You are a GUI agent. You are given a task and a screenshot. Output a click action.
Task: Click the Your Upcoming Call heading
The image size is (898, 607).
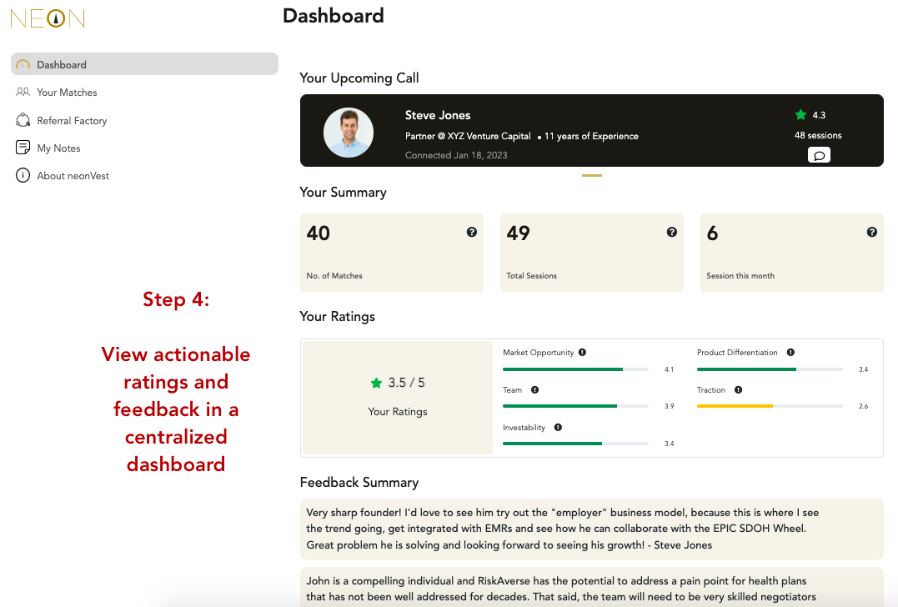tap(359, 78)
